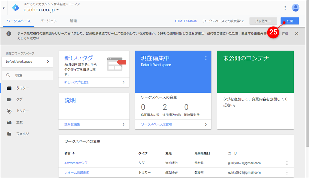The height and width of the screenshot is (178, 309).
Task: Click ワークスペースでの変更数: 2 text
Action: 223,21
